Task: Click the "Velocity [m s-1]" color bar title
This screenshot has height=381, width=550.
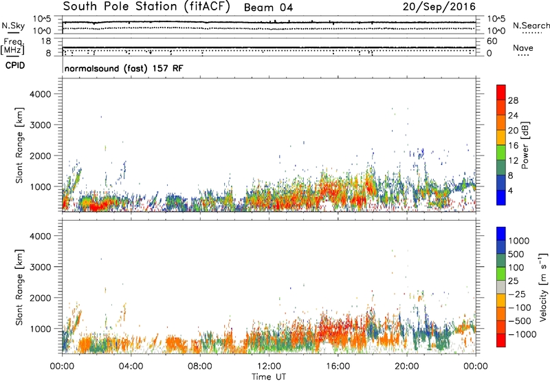Action: click(543, 287)
